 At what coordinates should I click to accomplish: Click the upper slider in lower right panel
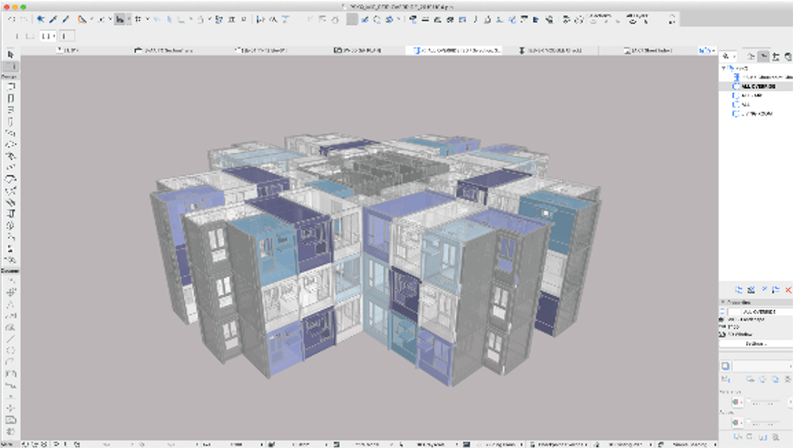(x=764, y=402)
